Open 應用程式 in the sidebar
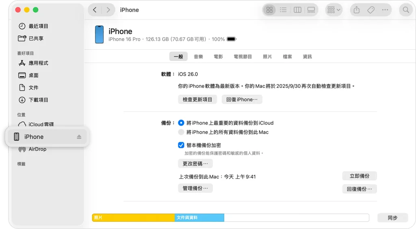 click(x=33, y=63)
